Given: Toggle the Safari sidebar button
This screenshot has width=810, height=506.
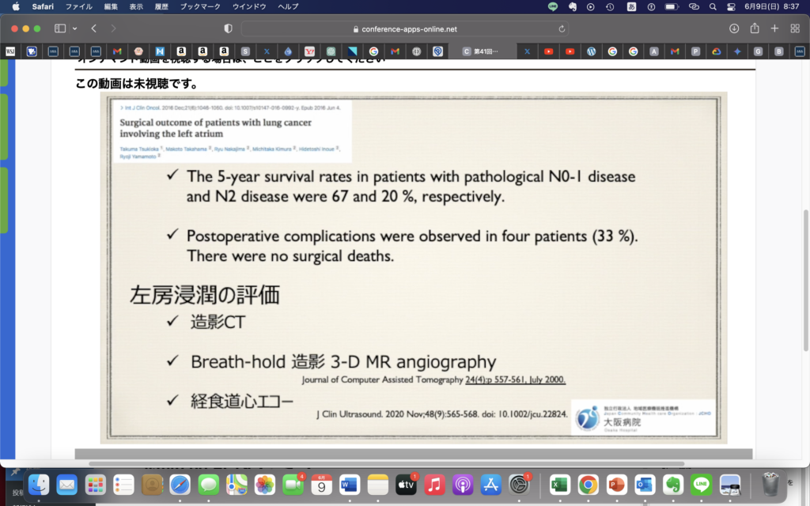Looking at the screenshot, I should pos(59,28).
